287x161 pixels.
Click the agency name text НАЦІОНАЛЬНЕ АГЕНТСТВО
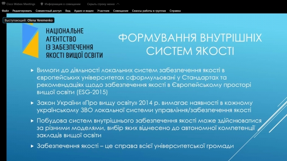coord(65,35)
